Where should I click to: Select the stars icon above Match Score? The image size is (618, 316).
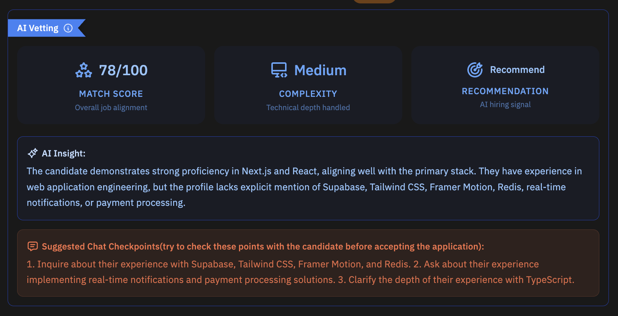click(x=84, y=70)
